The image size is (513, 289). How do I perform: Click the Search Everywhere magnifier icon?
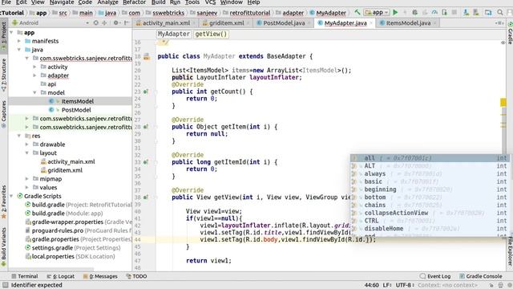pos(500,13)
